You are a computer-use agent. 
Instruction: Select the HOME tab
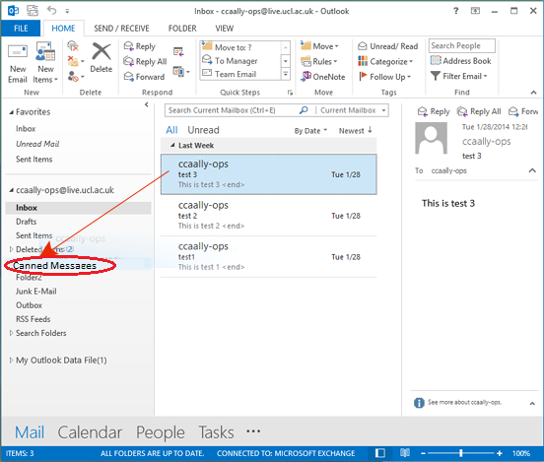click(63, 29)
